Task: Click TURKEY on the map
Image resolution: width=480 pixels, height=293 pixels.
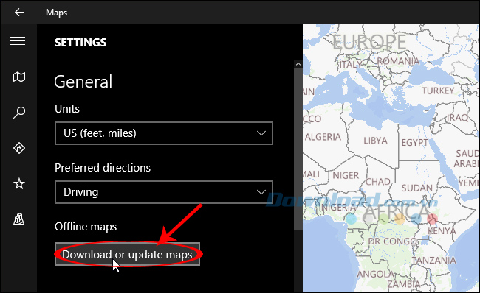Action: 439,91
